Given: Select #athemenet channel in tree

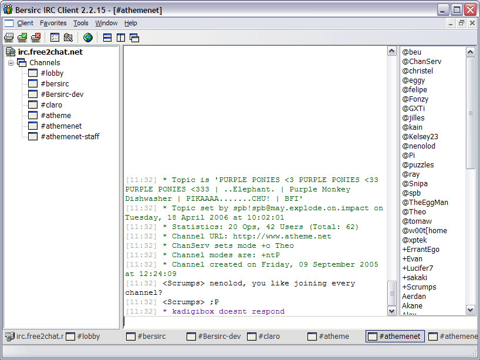Looking at the screenshot, I should click(61, 126).
